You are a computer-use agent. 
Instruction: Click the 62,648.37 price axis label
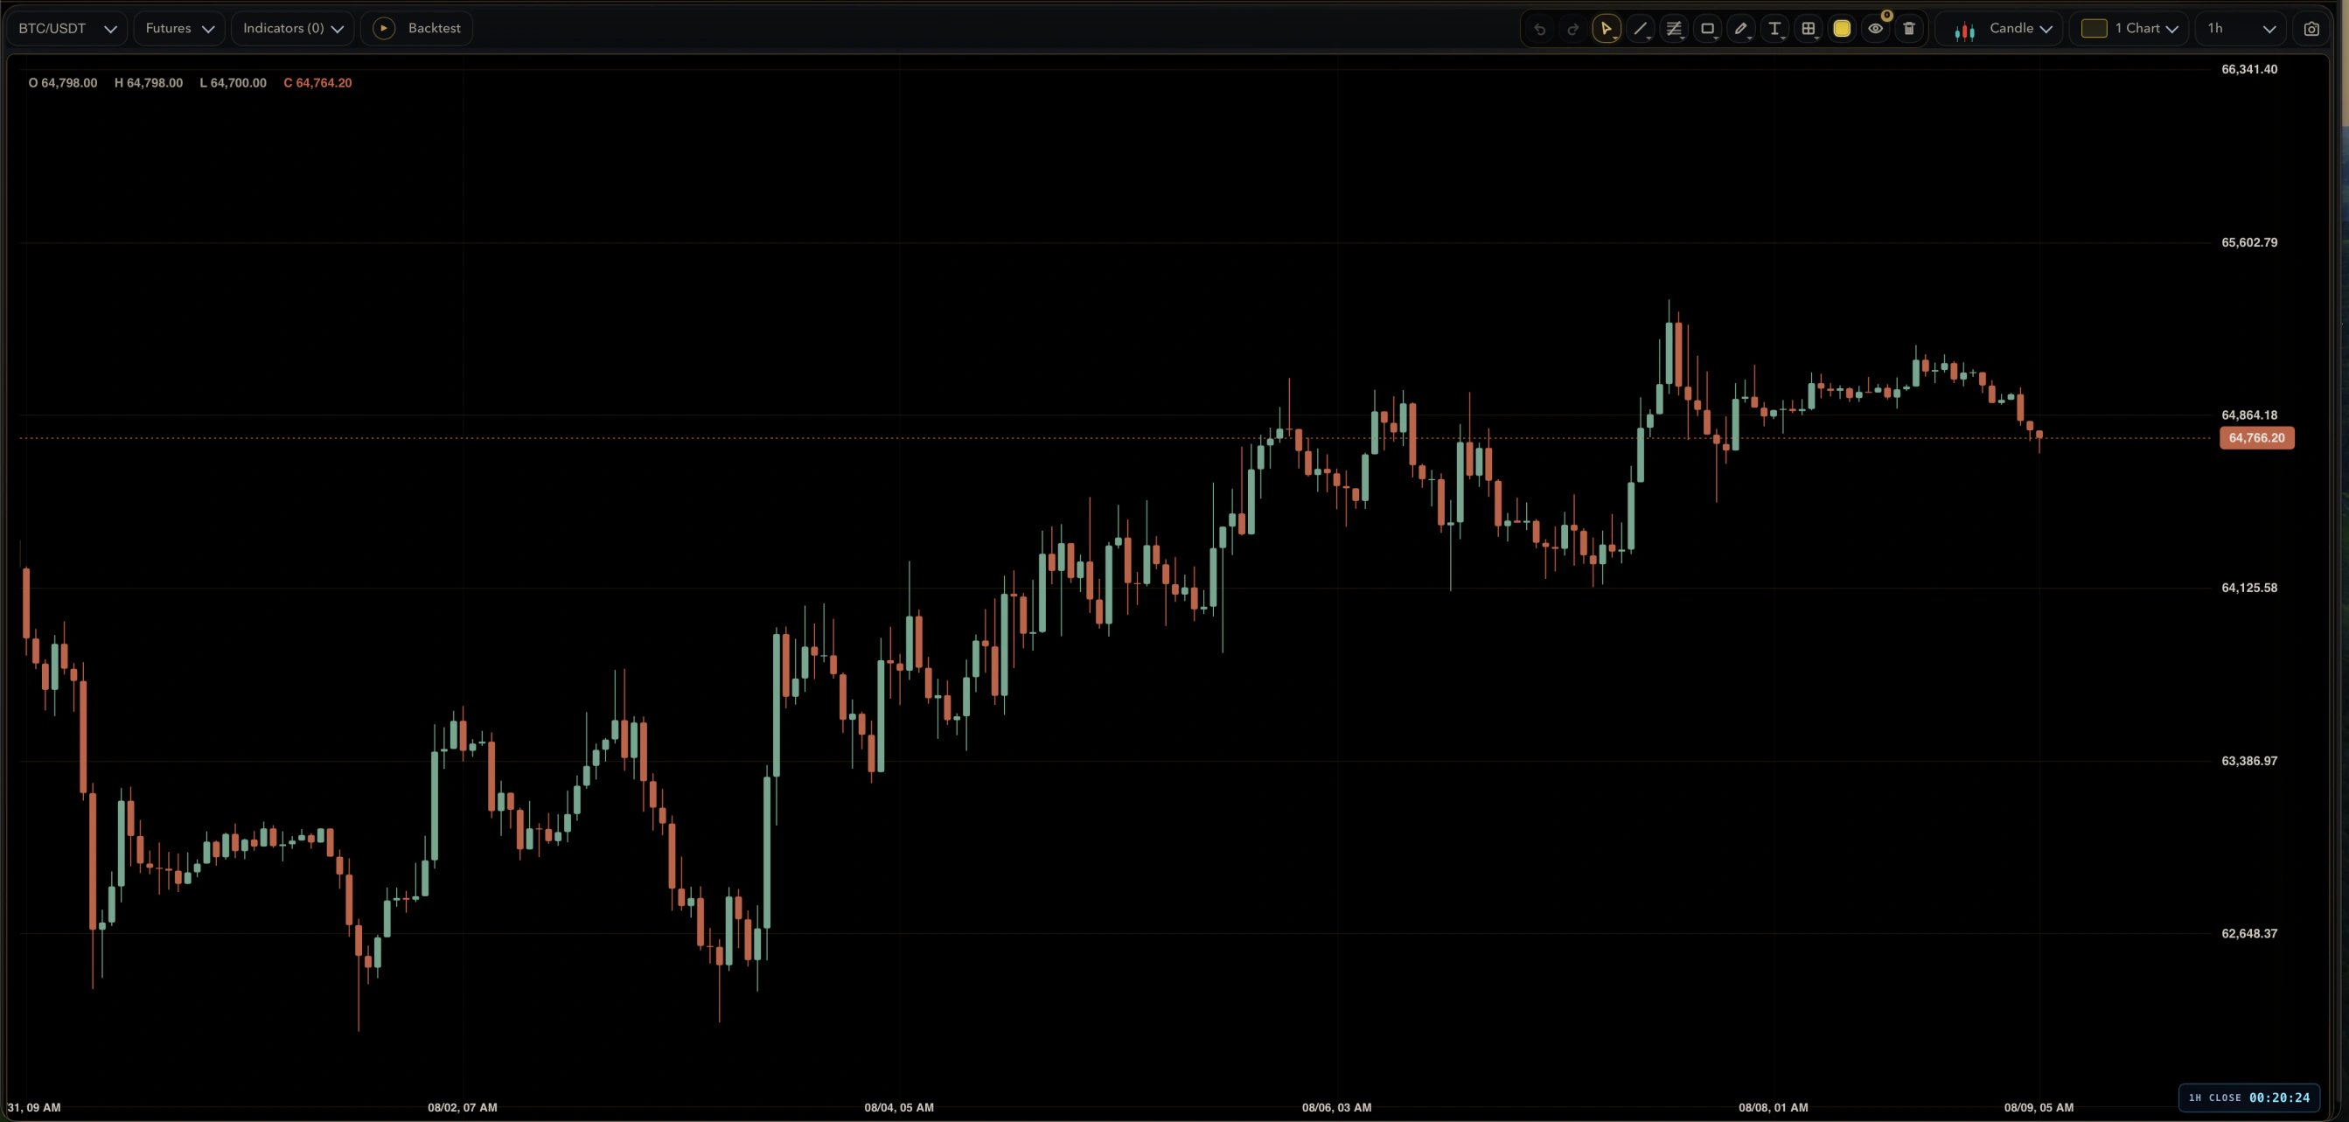pyautogui.click(x=2248, y=933)
